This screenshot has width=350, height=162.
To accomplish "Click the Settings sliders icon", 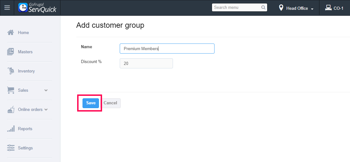I will [11, 148].
